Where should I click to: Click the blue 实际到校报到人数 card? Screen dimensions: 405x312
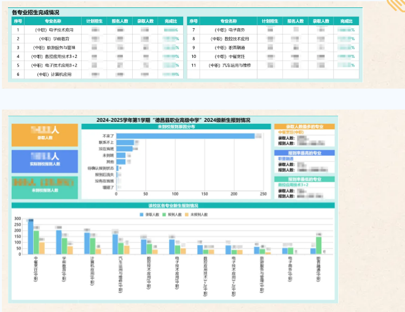tap(45, 159)
